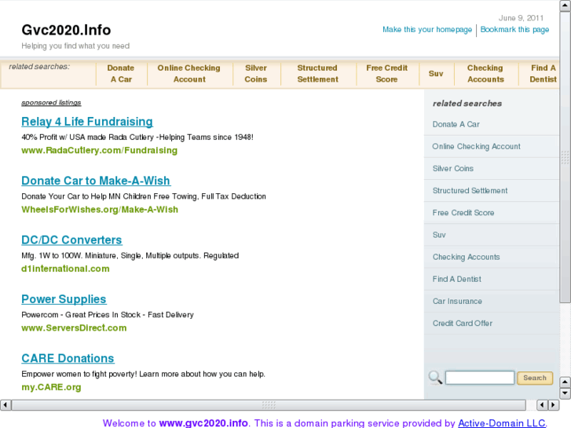The image size is (571, 428).
Task: Open Donate Car to Make-A-Wish listing
Action: pyautogui.click(x=96, y=181)
